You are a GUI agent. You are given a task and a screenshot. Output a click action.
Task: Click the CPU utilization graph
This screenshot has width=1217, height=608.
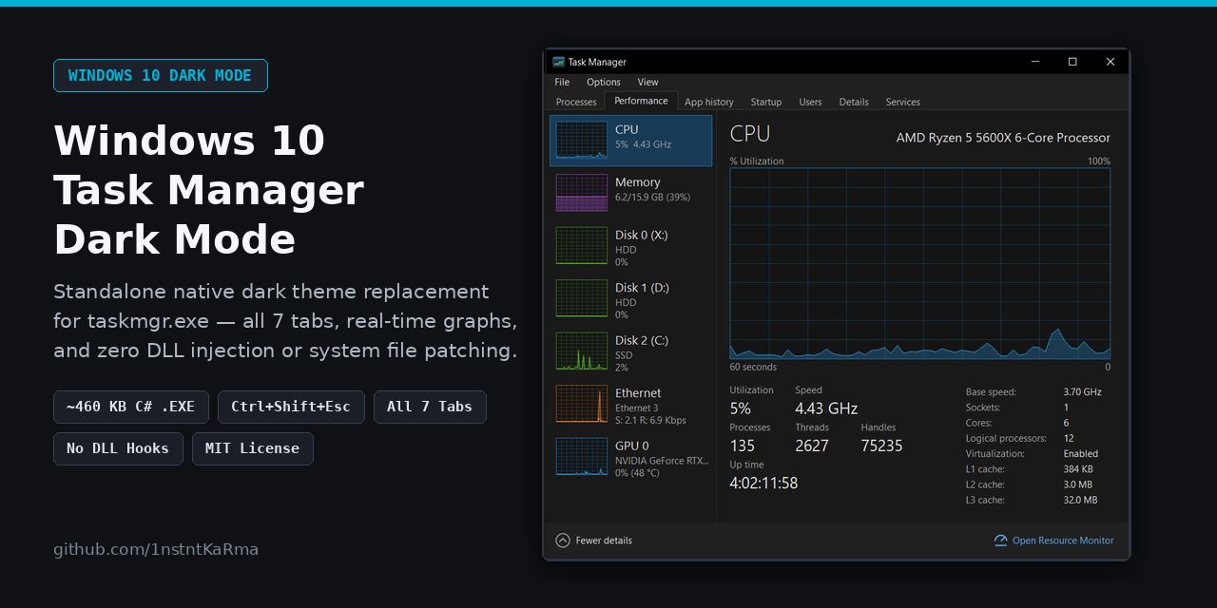point(919,264)
